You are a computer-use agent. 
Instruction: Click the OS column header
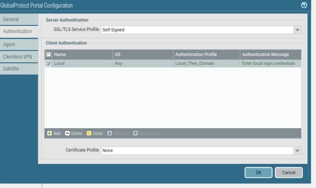[x=143, y=54]
